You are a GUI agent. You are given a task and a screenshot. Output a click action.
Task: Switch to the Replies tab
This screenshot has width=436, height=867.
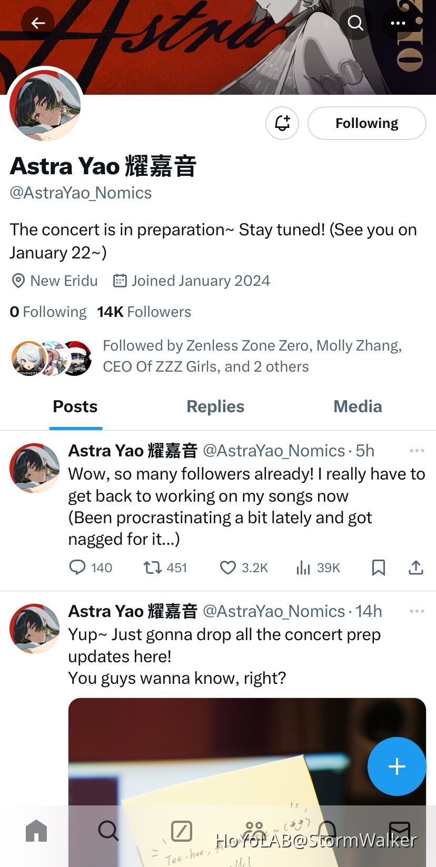[215, 406]
